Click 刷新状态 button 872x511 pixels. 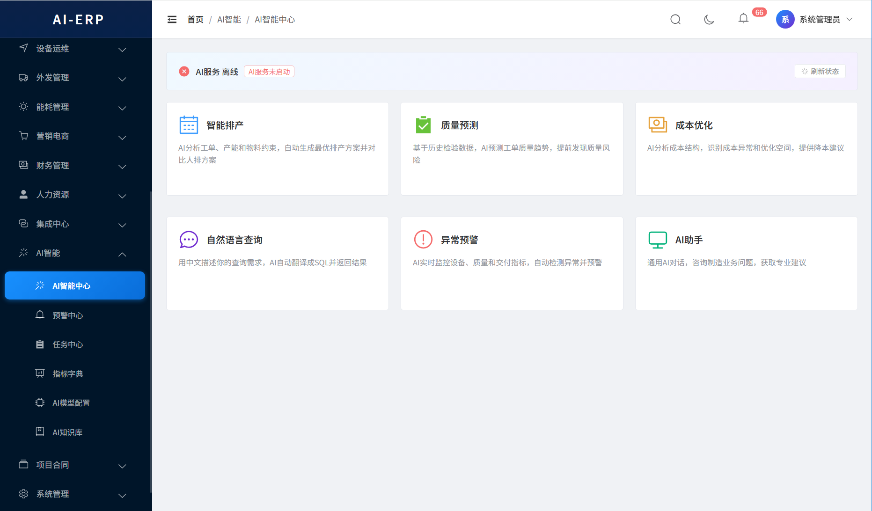820,71
